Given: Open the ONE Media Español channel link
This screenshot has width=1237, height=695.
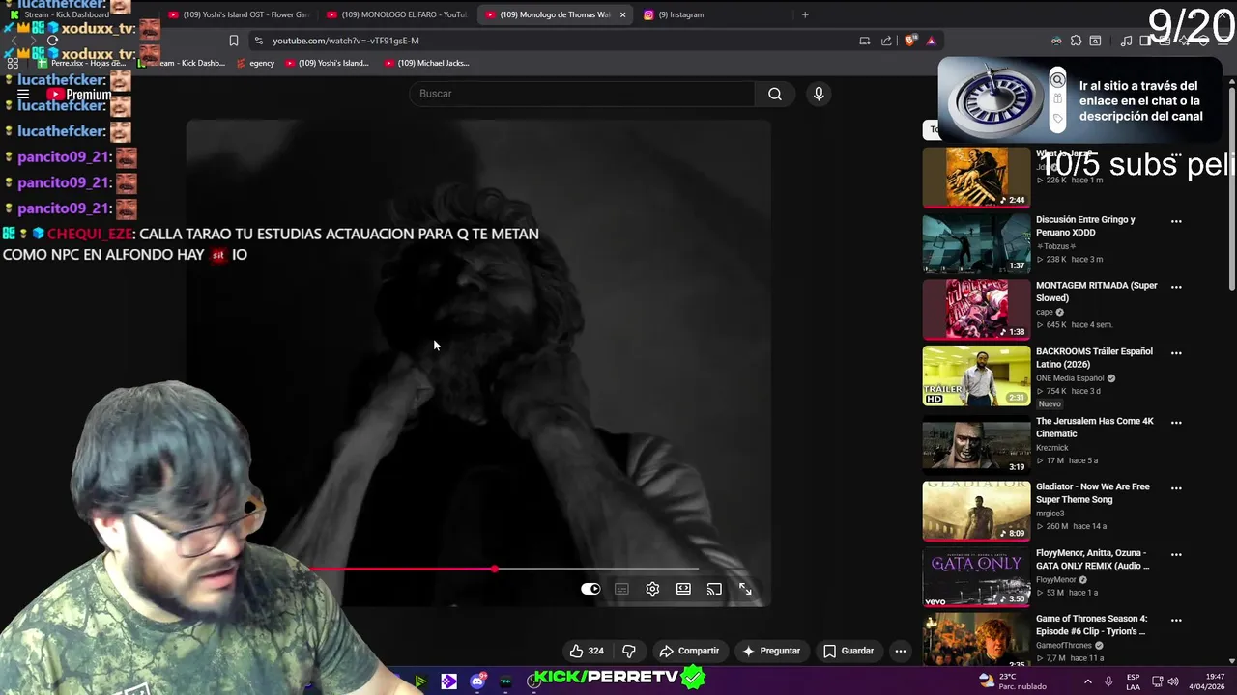Looking at the screenshot, I should [1070, 378].
